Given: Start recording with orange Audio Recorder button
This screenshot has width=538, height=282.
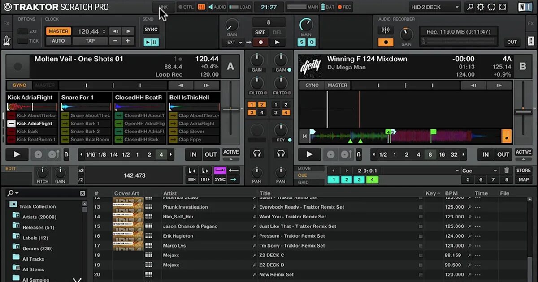Looking at the screenshot, I should [x=385, y=42].
